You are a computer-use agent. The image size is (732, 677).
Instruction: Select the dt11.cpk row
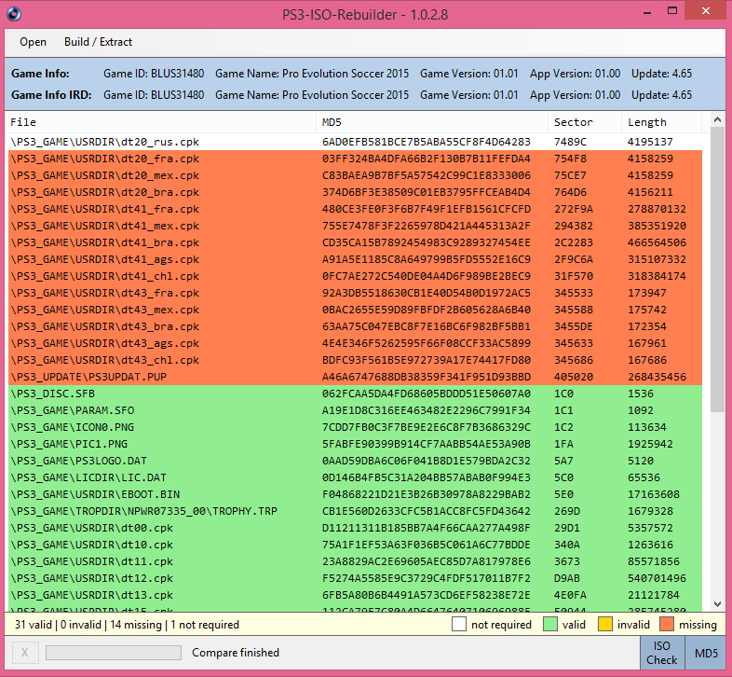coord(355,561)
